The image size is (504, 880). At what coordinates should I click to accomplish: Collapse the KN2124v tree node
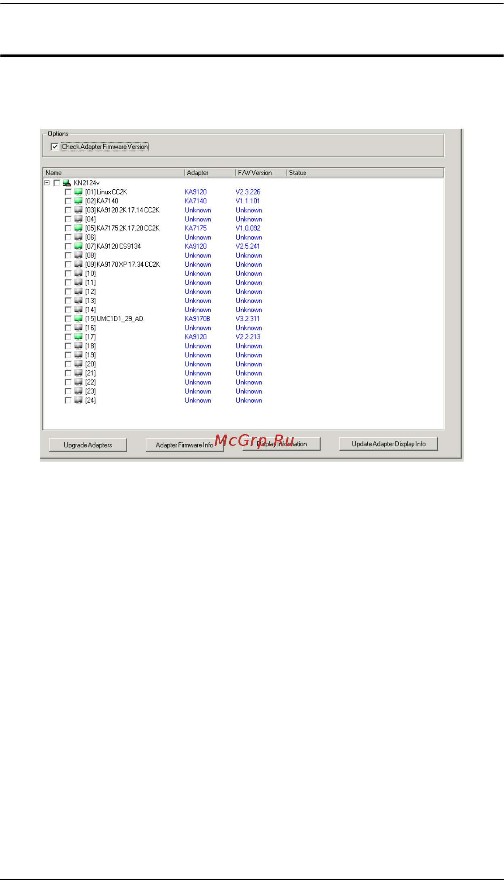(47, 183)
